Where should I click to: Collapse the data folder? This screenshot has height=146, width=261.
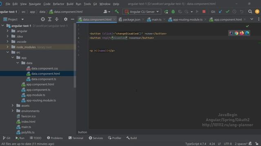tap(18, 63)
